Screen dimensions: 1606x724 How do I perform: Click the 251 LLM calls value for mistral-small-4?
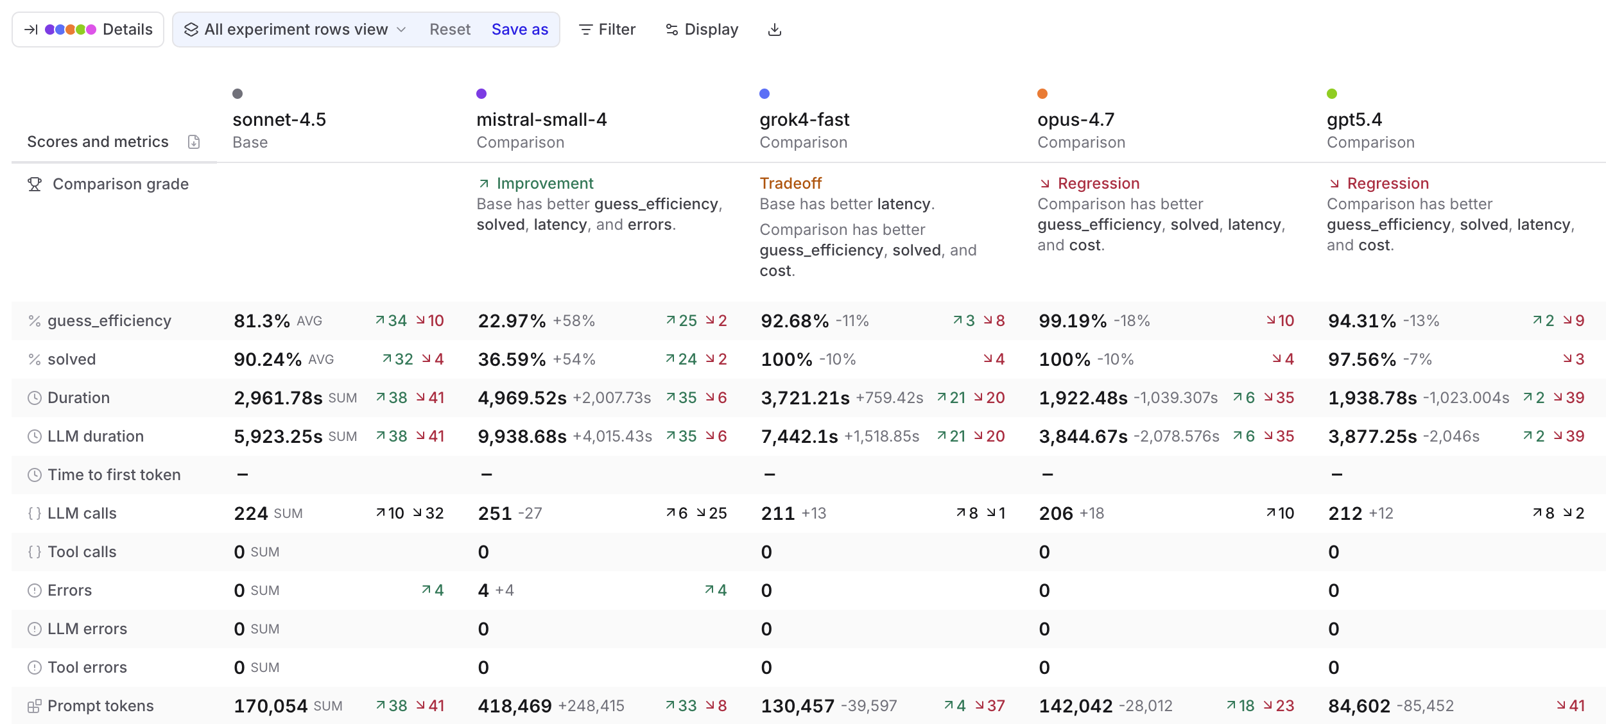pyautogui.click(x=495, y=513)
